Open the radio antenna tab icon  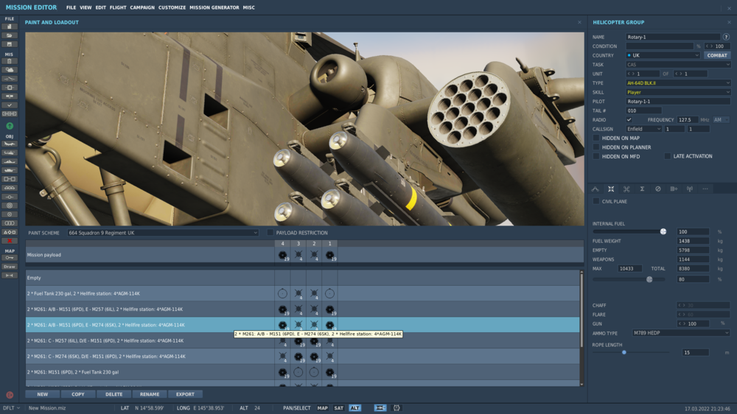(x=690, y=189)
